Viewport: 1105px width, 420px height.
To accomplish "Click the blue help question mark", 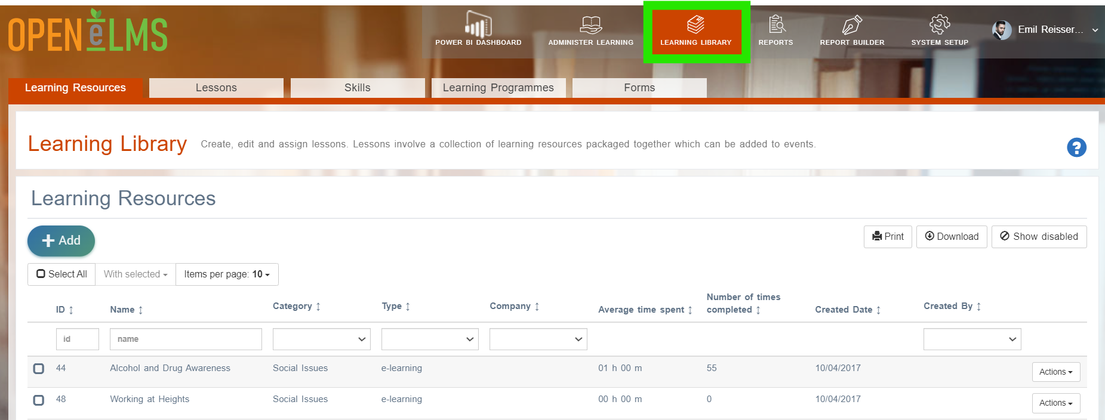I will (x=1076, y=147).
